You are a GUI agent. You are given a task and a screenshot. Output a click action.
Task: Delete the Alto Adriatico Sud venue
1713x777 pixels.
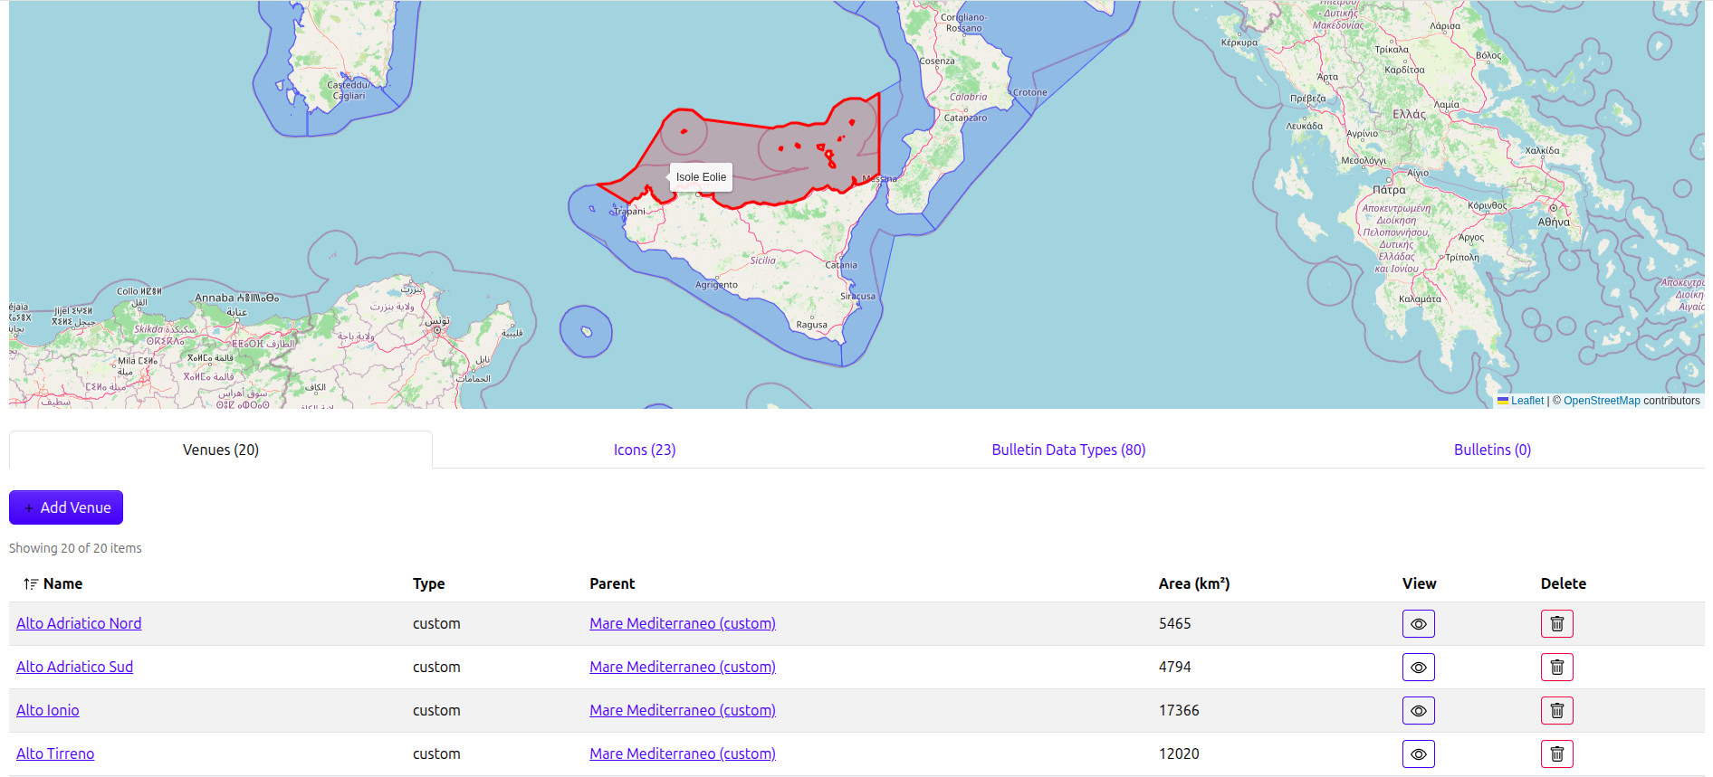1556,667
